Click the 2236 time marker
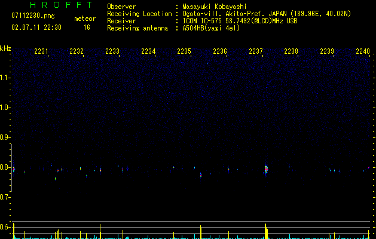The width and height of the screenshot is (376, 239). pyautogui.click(x=220, y=51)
